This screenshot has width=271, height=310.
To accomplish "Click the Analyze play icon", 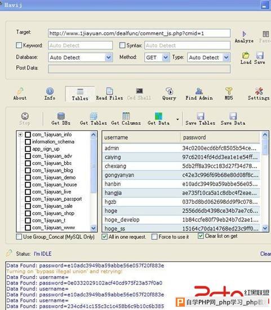I will (244, 34).
